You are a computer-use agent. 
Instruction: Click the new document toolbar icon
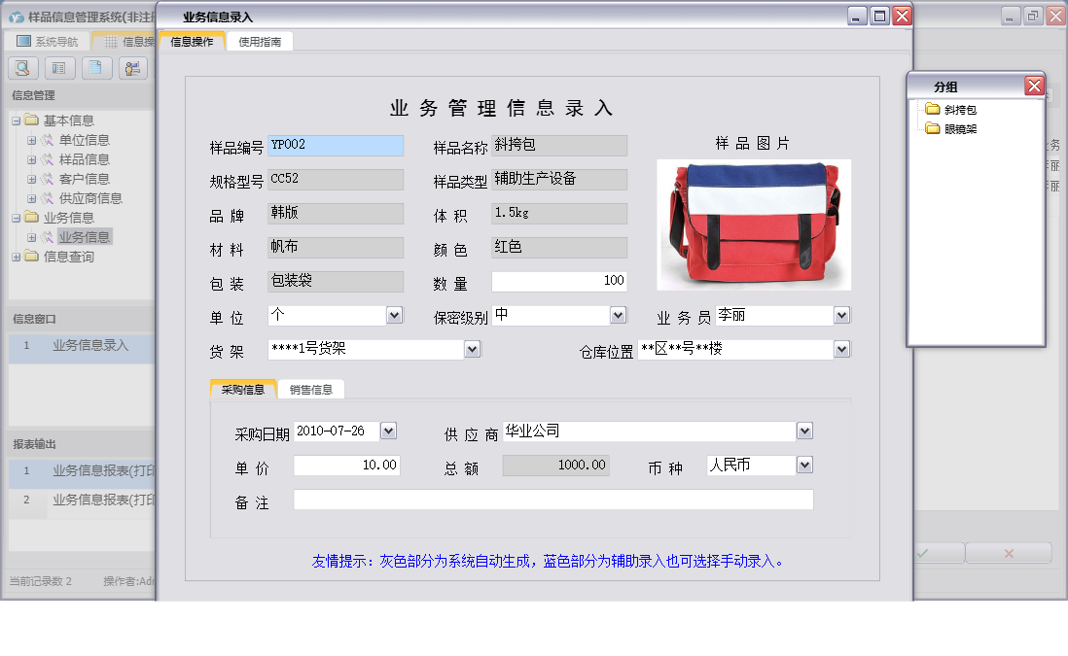pyautogui.click(x=95, y=68)
